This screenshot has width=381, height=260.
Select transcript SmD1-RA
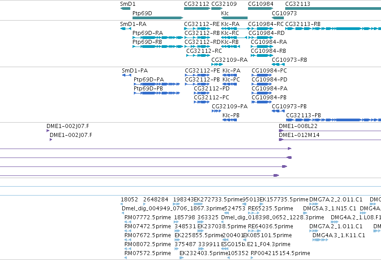(x=126, y=29)
